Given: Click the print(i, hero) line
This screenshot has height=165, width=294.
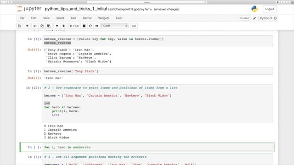Looking at the screenshot, I should [65, 111].
